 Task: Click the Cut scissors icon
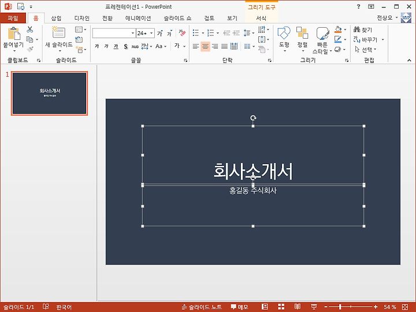point(29,29)
